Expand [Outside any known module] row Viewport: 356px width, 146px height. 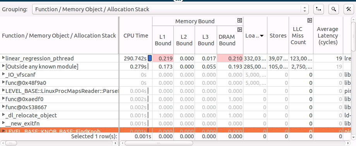3,66
